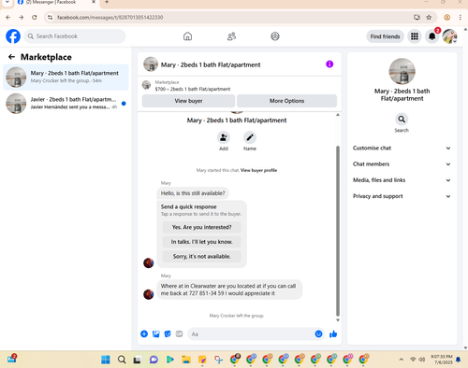Open the Mary - 2beds 1 bath conversation

tap(66, 77)
